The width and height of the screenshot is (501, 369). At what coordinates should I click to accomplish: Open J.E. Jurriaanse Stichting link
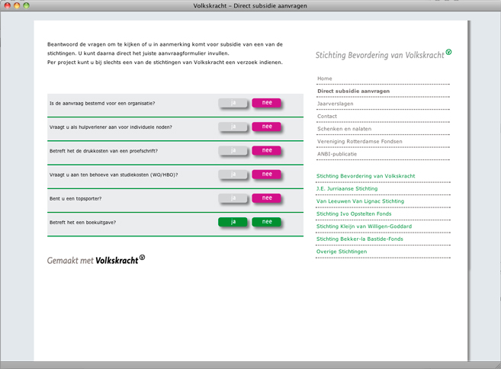(347, 188)
